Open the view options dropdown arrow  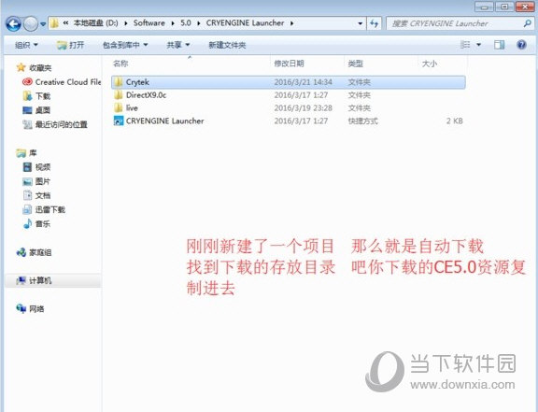pos(478,45)
